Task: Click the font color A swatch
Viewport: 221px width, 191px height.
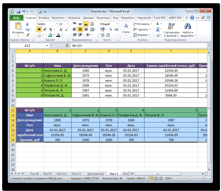Action: point(58,35)
